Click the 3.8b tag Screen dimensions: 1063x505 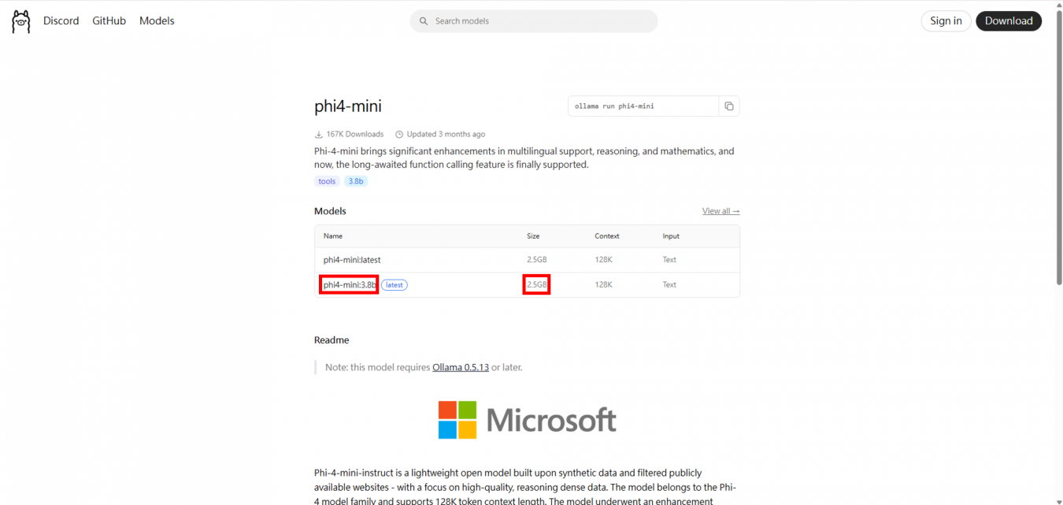pyautogui.click(x=356, y=181)
